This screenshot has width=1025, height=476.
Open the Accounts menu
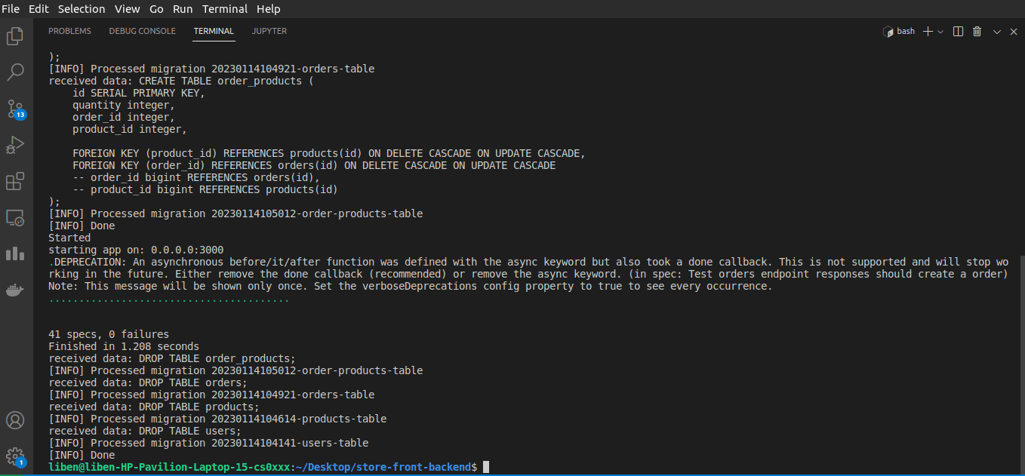[x=15, y=420]
